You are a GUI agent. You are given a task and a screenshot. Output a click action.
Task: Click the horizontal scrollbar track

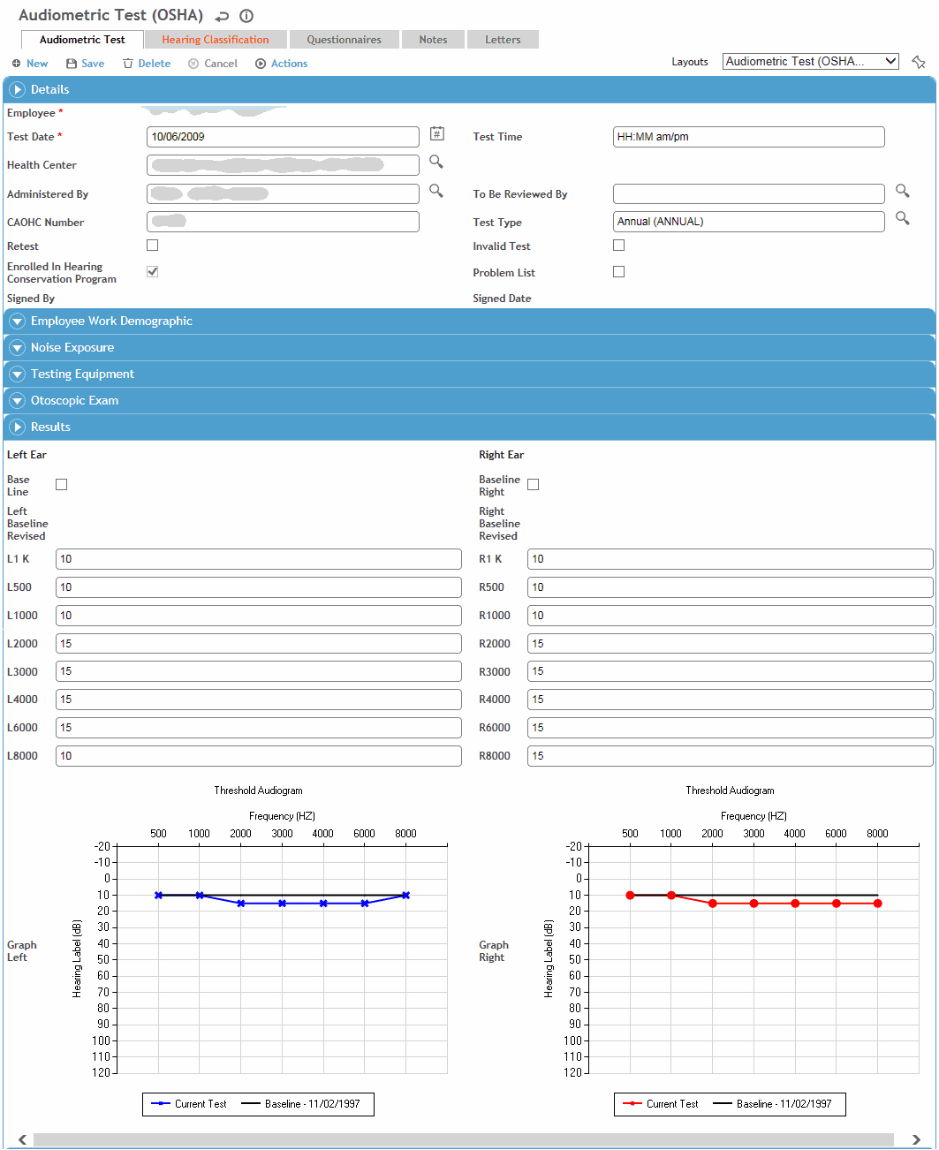[x=464, y=1139]
